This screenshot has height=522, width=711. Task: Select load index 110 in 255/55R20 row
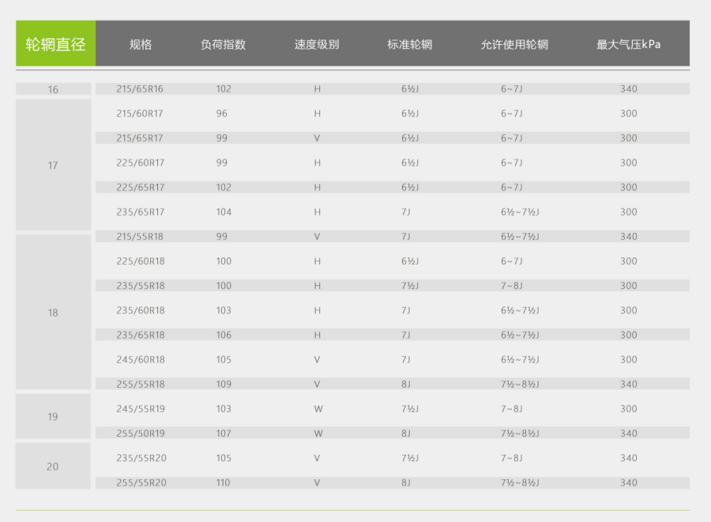coord(223,483)
